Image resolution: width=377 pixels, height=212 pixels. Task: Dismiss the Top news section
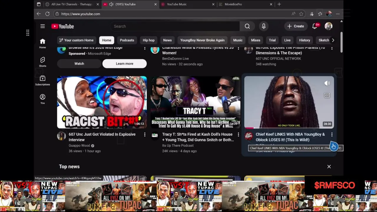329,167
